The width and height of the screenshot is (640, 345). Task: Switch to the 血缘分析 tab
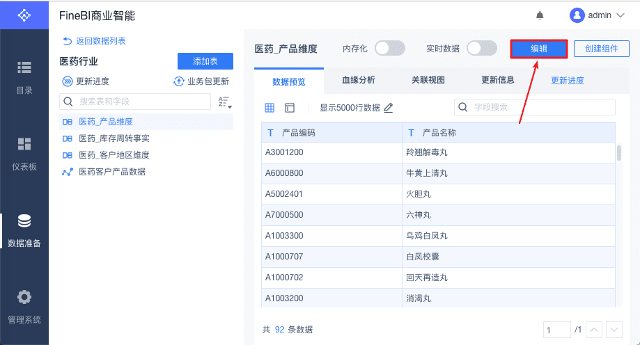point(359,80)
